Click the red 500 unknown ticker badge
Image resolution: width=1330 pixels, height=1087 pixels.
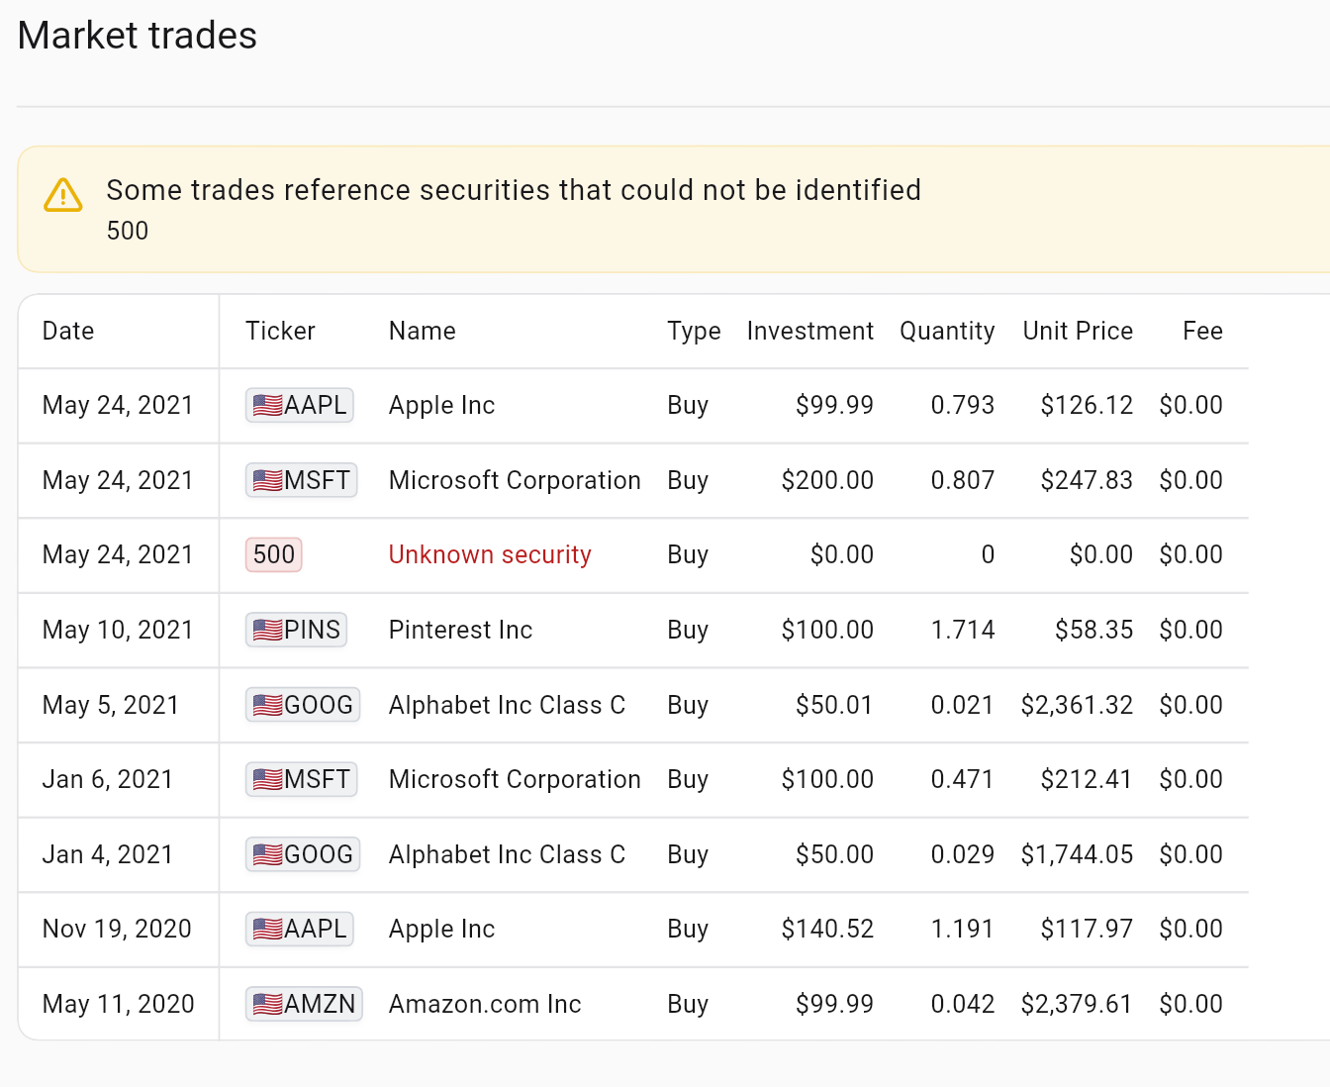coord(274,554)
